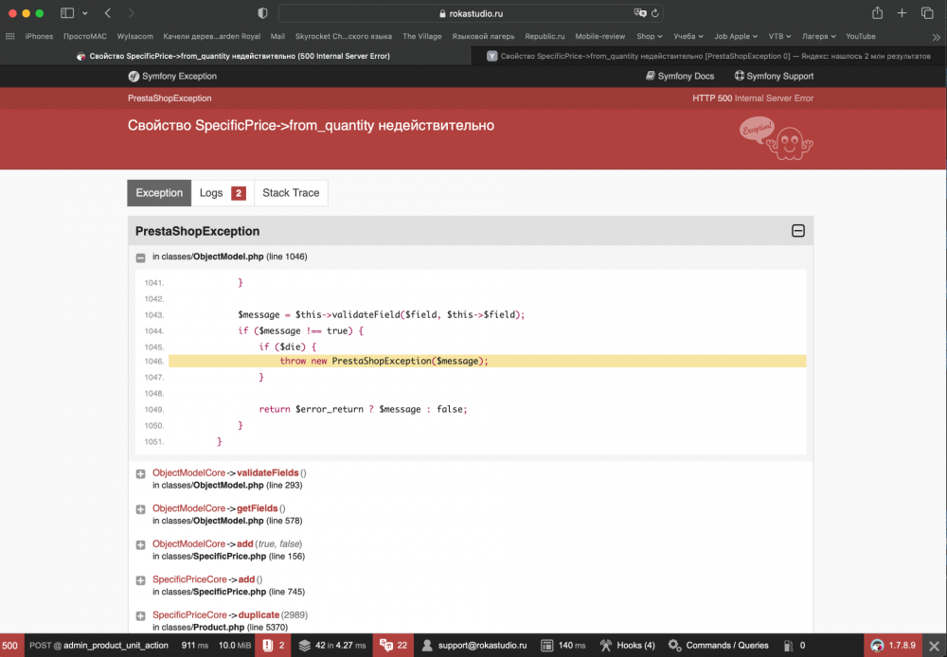
Task: Open the Share icon in Safari toolbar
Action: coord(877,12)
